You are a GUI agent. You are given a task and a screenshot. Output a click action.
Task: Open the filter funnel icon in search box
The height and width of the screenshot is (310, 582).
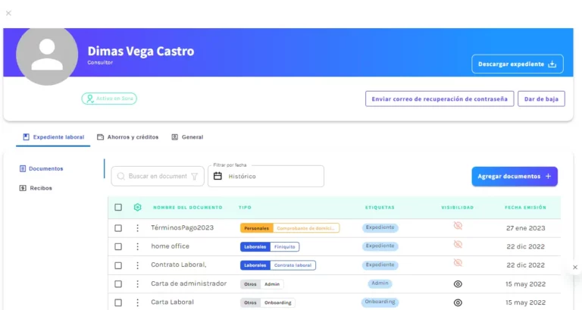[195, 177]
